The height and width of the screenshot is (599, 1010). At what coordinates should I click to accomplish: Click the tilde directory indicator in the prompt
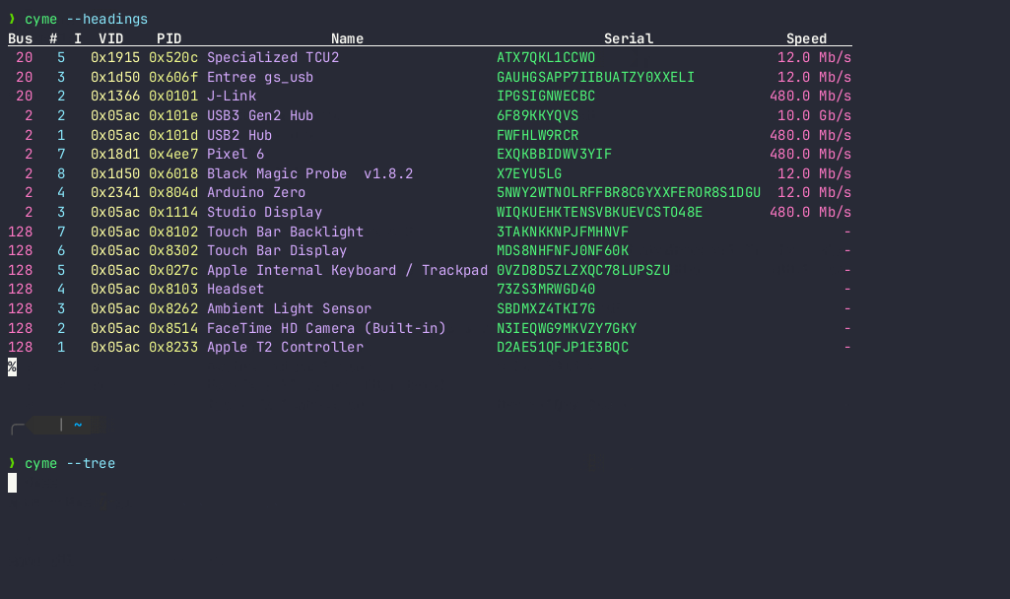pyautogui.click(x=77, y=426)
